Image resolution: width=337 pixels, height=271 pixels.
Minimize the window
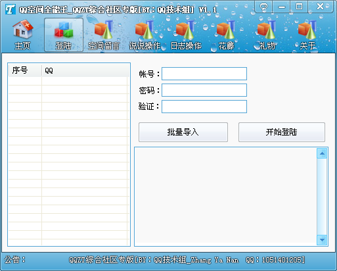coord(282,7)
